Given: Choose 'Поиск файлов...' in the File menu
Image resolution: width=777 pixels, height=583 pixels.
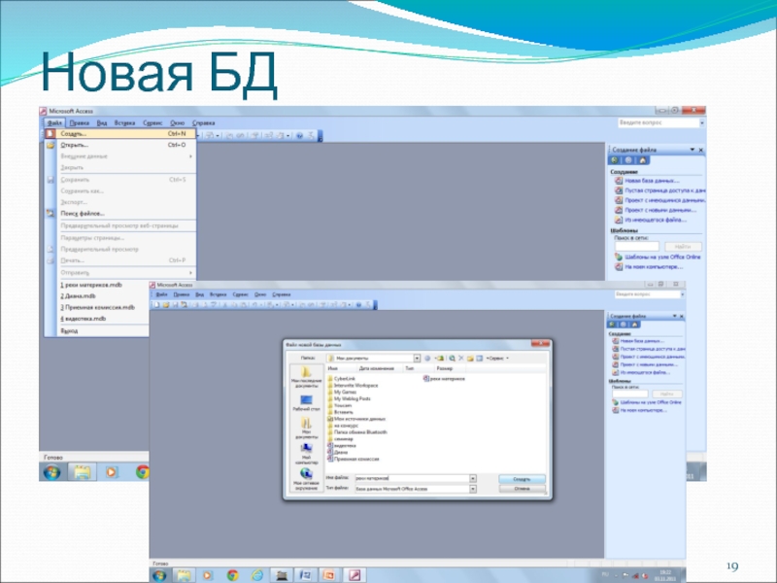Looking at the screenshot, I should pos(119,213).
